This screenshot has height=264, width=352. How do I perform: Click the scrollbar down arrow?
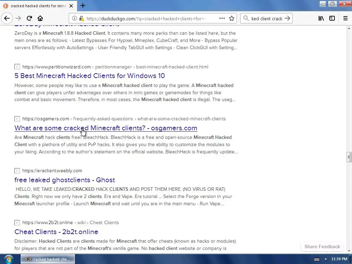point(349,251)
